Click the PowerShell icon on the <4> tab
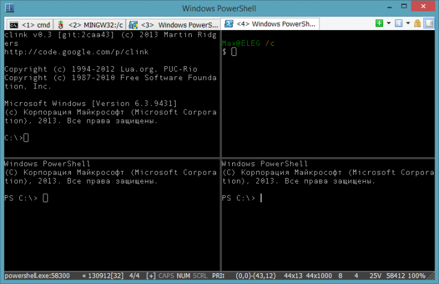 [229, 25]
